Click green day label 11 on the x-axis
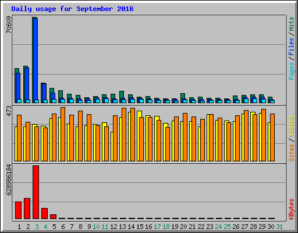 [105, 227]
